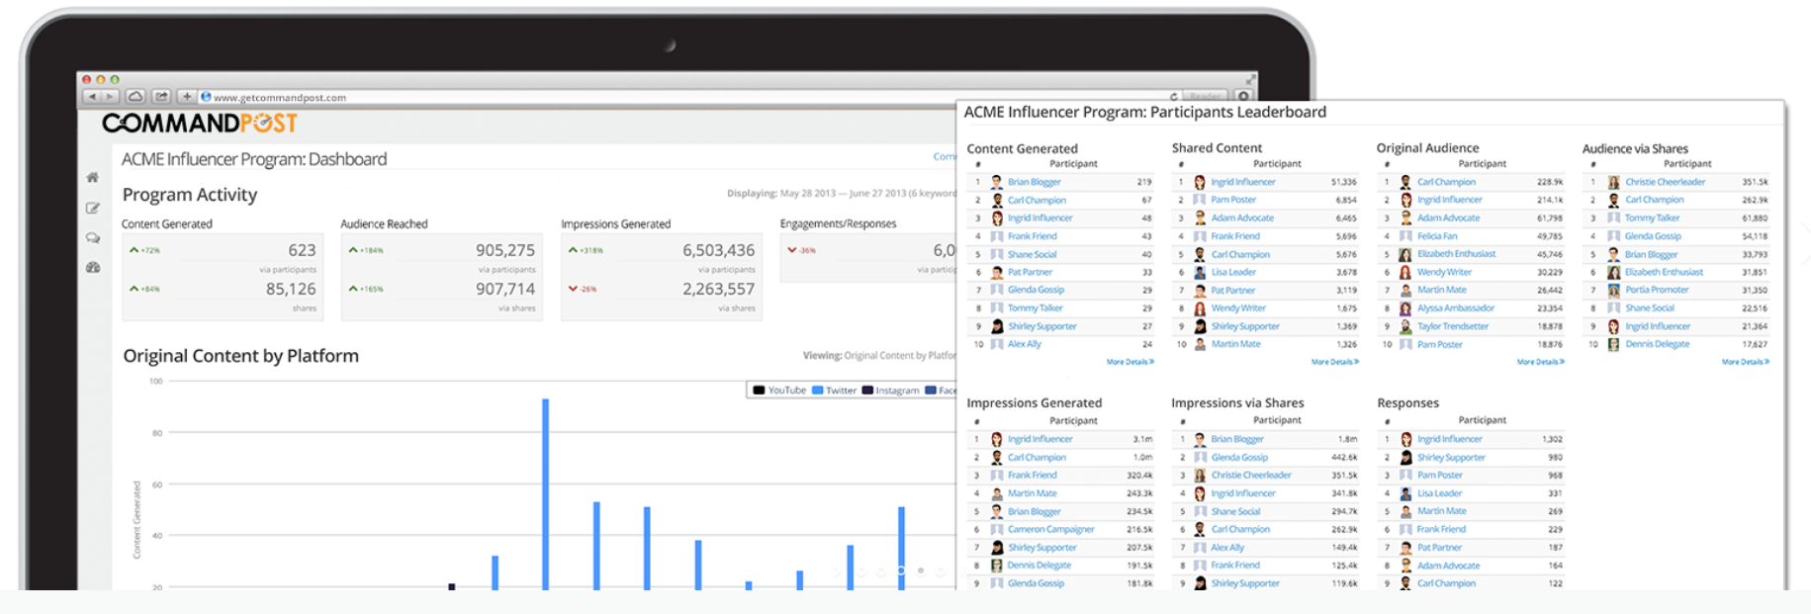The image size is (1811, 614).
Task: Click Brian Blogger's avatar in Content Generated
Action: [997, 182]
